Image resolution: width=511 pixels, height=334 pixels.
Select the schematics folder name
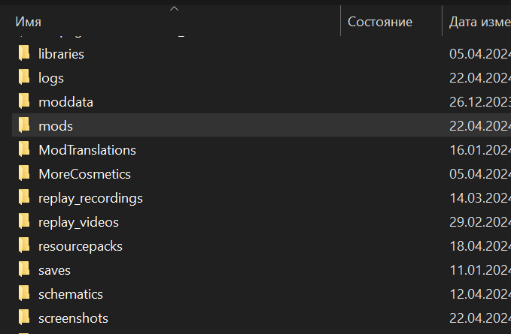tap(71, 294)
